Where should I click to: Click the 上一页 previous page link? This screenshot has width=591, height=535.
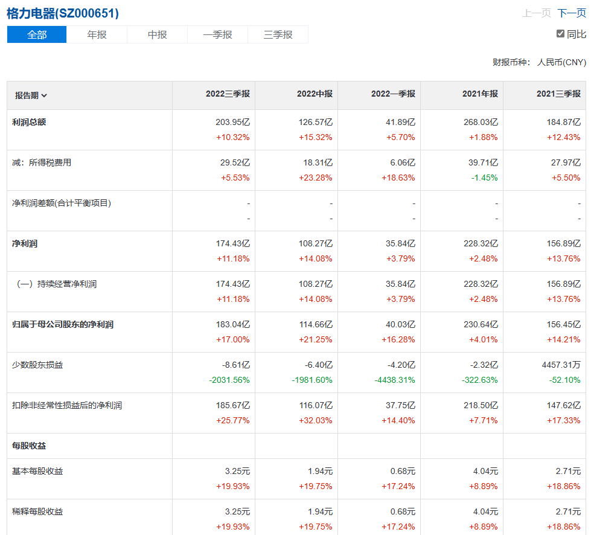(536, 13)
